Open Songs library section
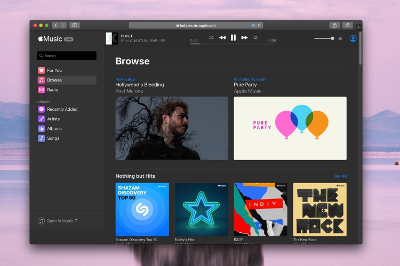 67,138
